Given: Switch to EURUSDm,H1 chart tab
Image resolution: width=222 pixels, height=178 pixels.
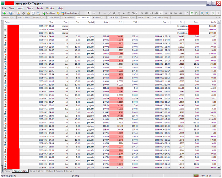Looking at the screenshot, I should [24, 17].
